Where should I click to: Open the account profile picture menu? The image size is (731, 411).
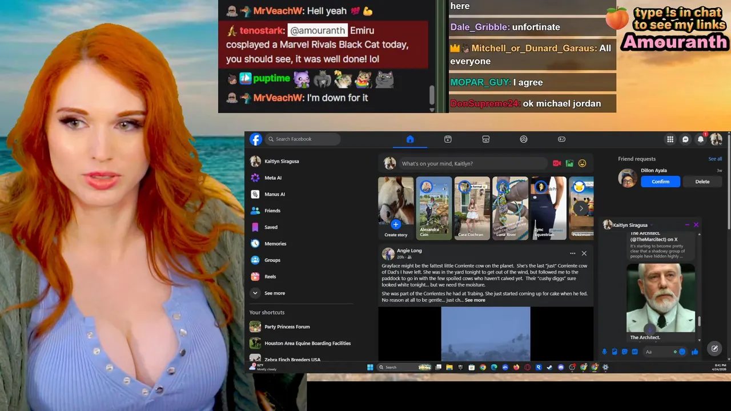pyautogui.click(x=716, y=139)
